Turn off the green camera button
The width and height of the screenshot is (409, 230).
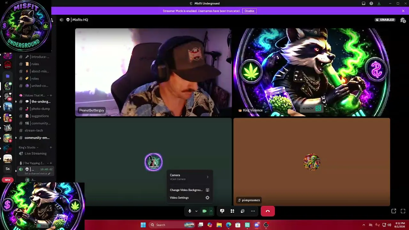[x=204, y=211]
